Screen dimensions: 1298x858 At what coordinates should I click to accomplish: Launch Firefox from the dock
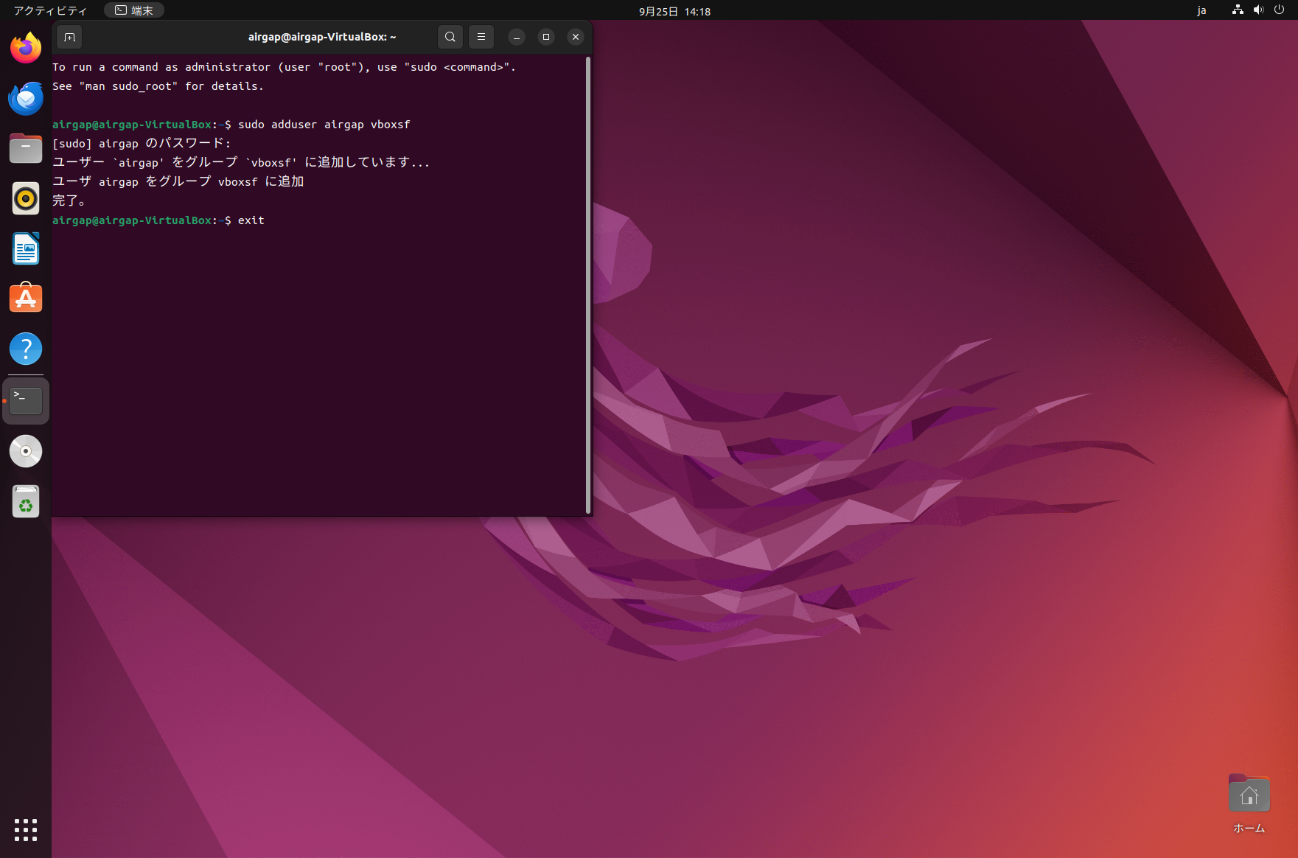tap(26, 49)
